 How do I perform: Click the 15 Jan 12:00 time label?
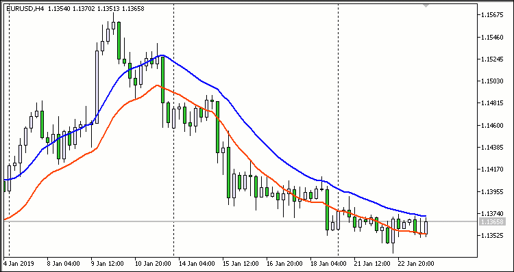point(241,264)
